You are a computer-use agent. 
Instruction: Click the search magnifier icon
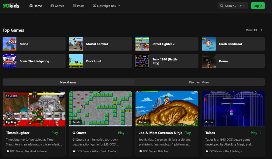[x=222, y=6]
